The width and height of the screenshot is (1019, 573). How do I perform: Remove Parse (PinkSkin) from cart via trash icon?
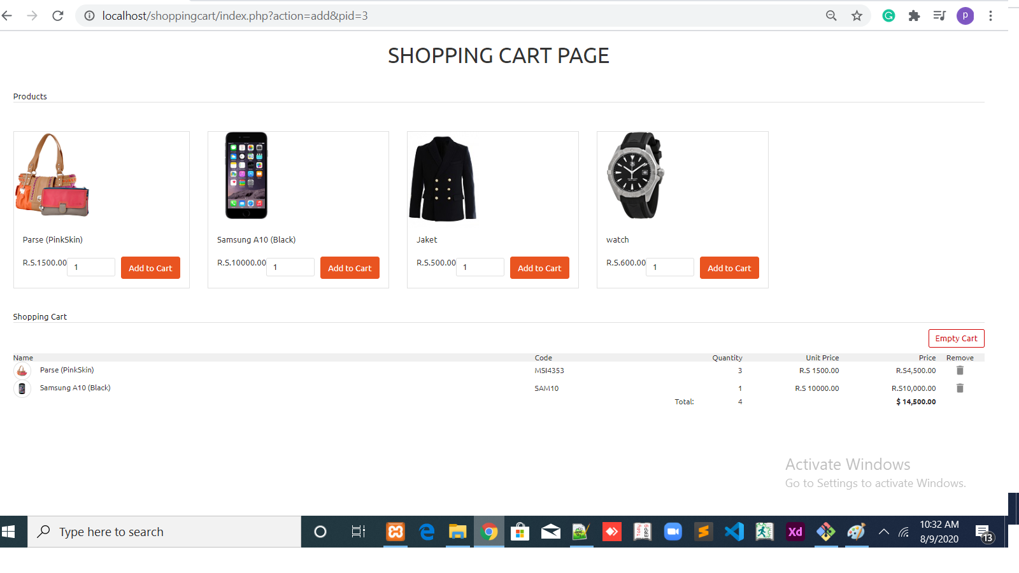pyautogui.click(x=960, y=370)
